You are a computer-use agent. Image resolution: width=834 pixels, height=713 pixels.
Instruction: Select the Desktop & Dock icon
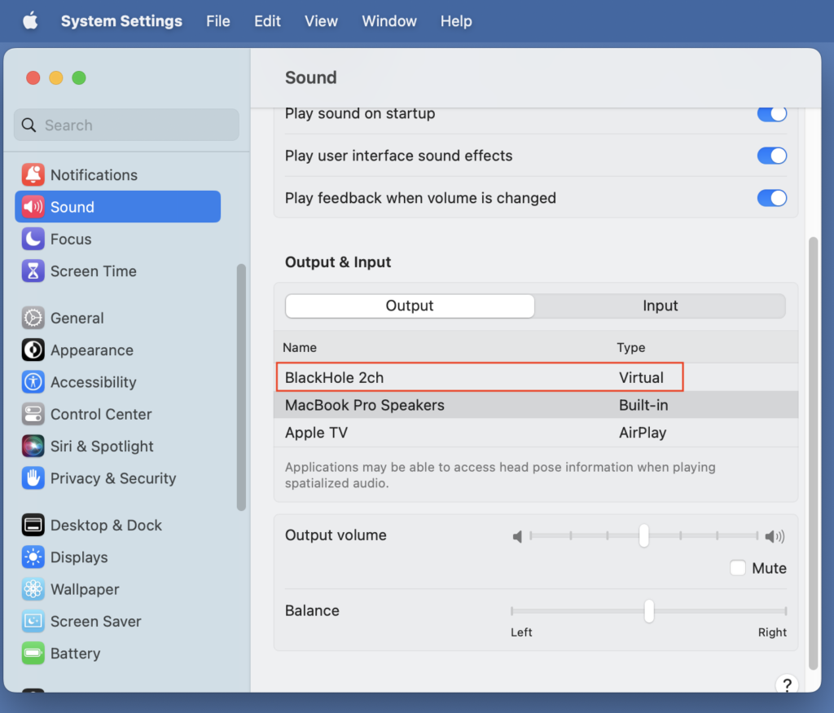point(33,525)
